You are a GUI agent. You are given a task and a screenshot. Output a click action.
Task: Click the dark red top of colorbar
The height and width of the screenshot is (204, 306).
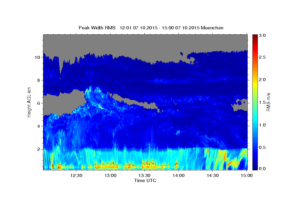point(255,36)
